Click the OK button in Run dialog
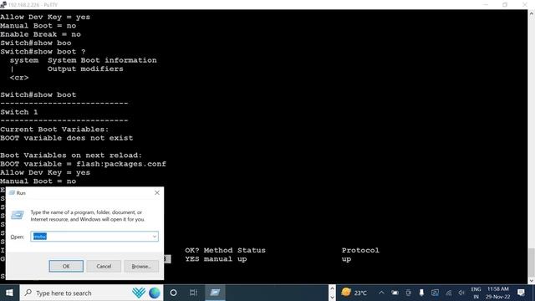Image resolution: width=535 pixels, height=301 pixels. [66, 266]
